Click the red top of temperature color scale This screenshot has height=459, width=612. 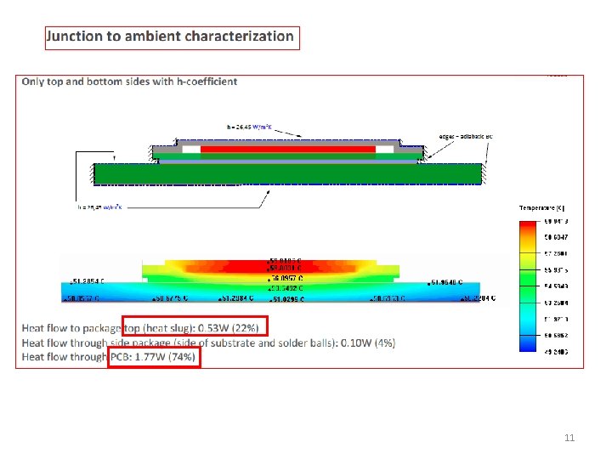[528, 225]
